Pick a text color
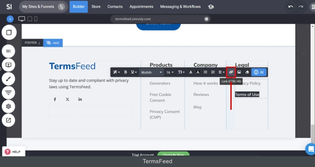Screen dimensions: 315x167 [191, 72]
